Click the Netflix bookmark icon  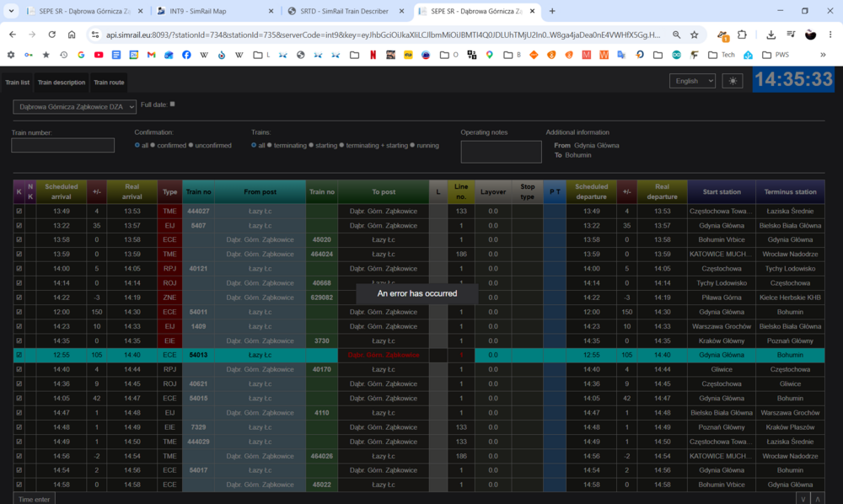tap(373, 55)
